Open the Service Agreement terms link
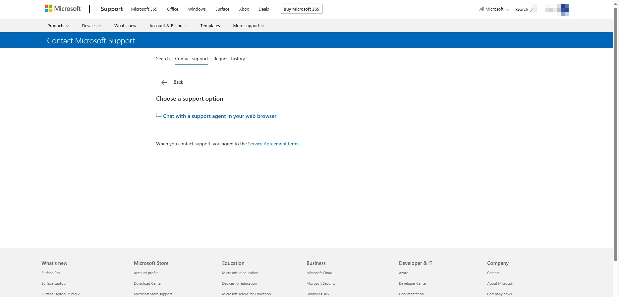619x297 pixels. [x=274, y=144]
